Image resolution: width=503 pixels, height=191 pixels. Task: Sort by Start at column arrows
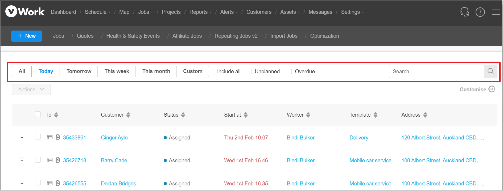pos(246,115)
